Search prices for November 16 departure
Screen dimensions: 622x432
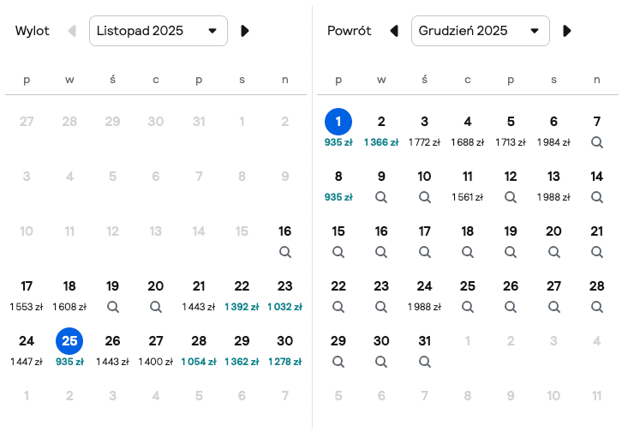pos(284,252)
